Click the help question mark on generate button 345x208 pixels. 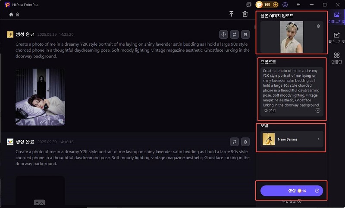click(x=317, y=191)
